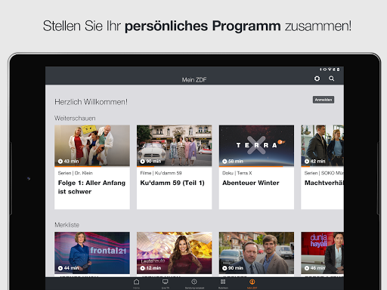The image size is (387, 290).
Task: Click the play icon beside '43 min'
Action: coord(60,162)
